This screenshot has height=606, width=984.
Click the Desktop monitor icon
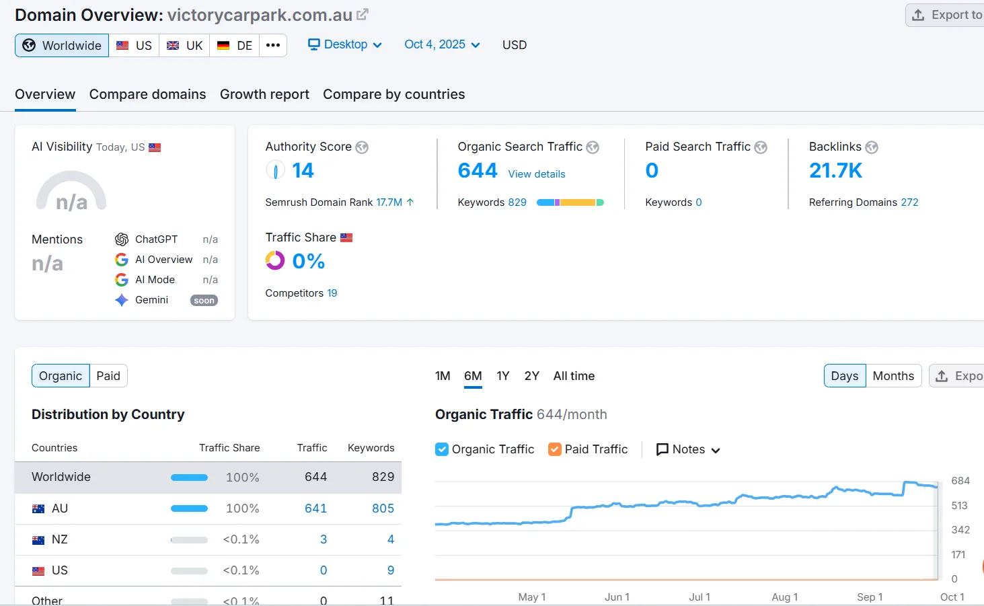click(x=314, y=44)
